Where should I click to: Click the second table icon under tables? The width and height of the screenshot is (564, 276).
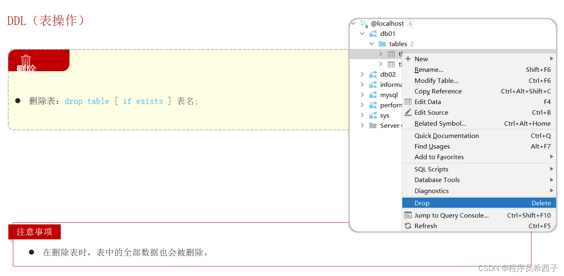391,64
